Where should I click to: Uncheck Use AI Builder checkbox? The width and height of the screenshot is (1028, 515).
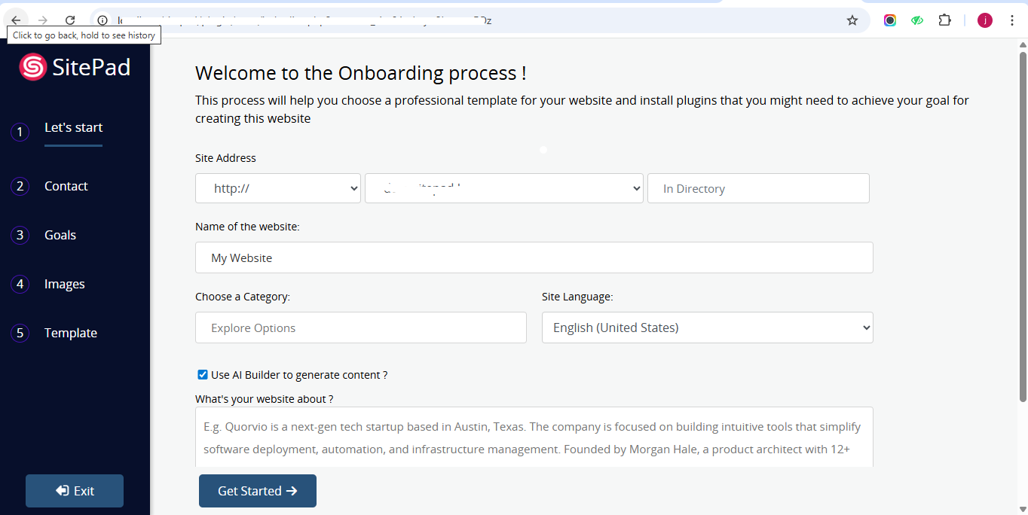[203, 375]
